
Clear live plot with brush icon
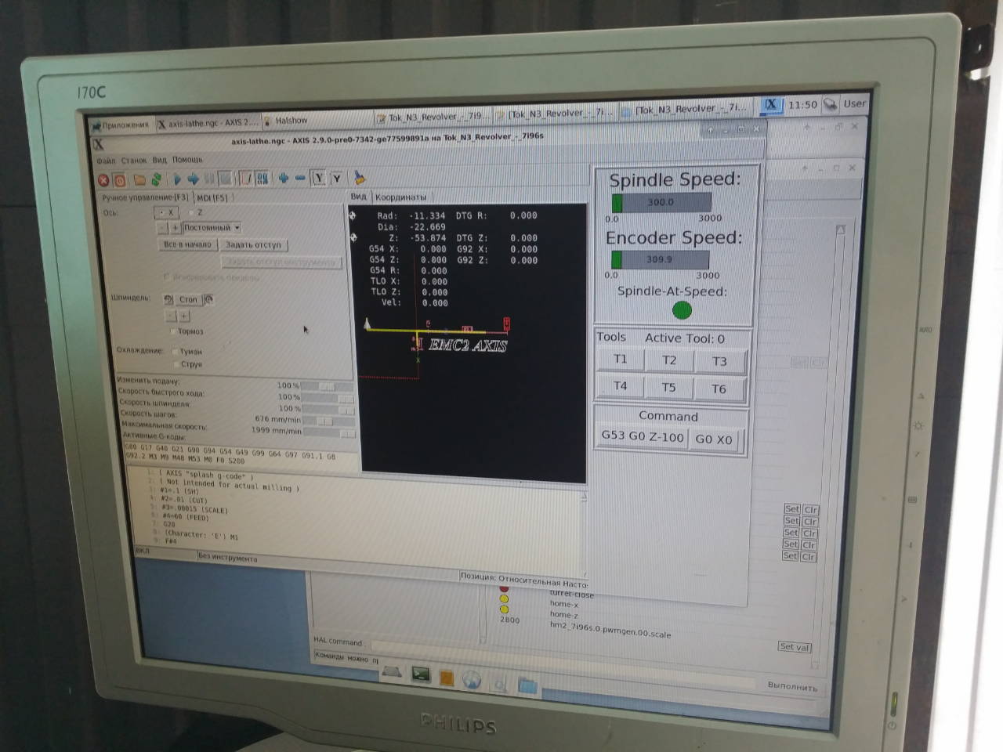pos(360,178)
